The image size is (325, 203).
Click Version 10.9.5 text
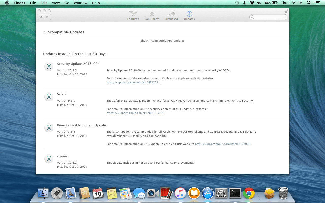coord(67,70)
